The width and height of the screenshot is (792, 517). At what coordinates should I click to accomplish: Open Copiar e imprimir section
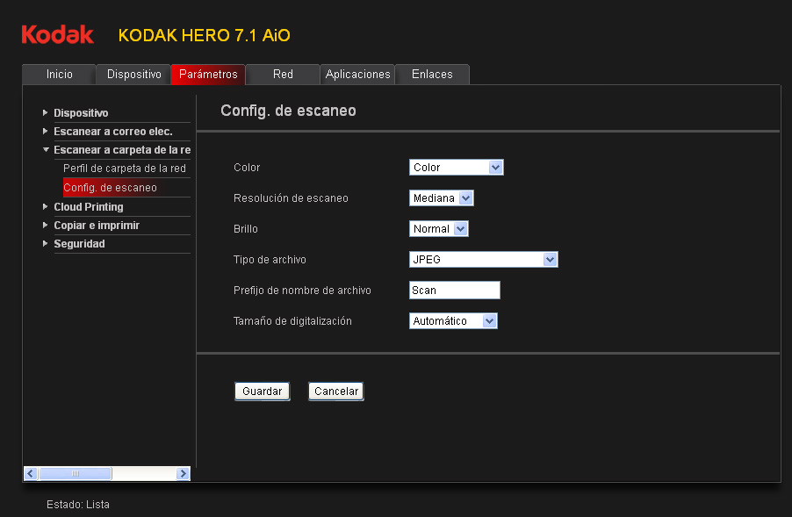97,226
